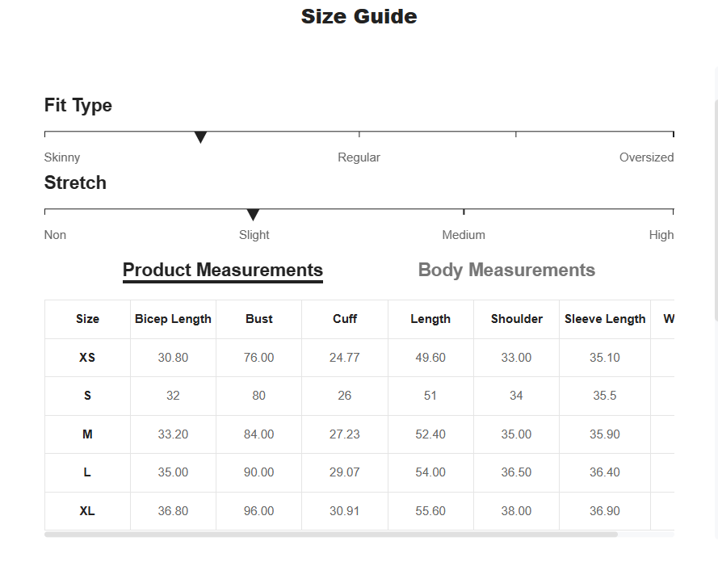Click the horizontal scrollbar under the table
The image size is (718, 562).
tap(331, 534)
